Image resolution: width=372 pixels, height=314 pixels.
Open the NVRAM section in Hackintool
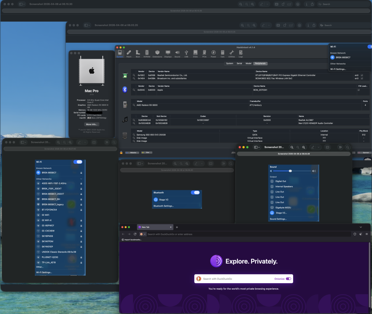point(147,54)
